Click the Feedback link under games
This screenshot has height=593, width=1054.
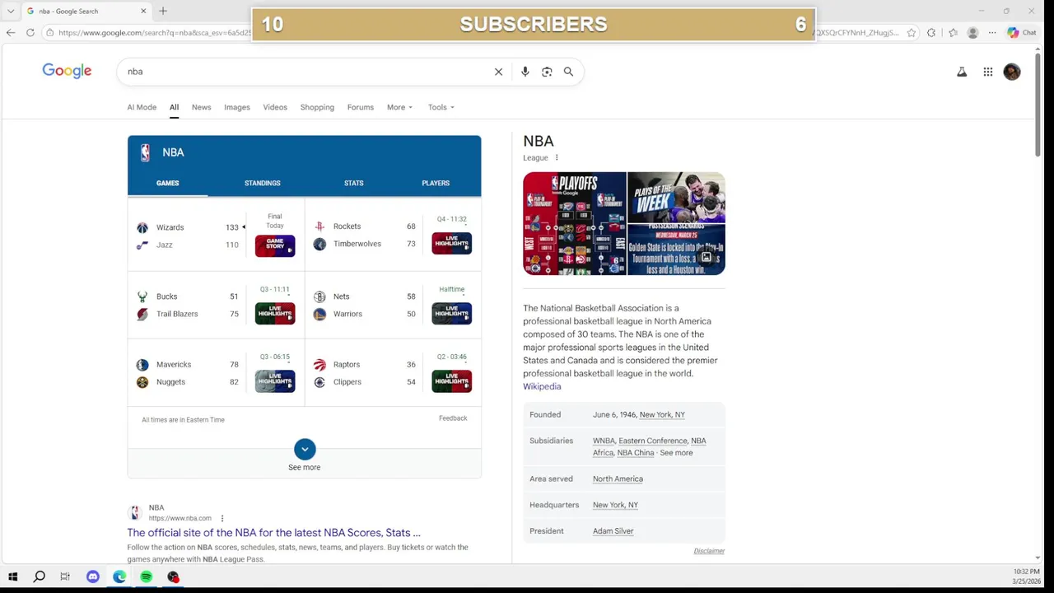(x=453, y=418)
